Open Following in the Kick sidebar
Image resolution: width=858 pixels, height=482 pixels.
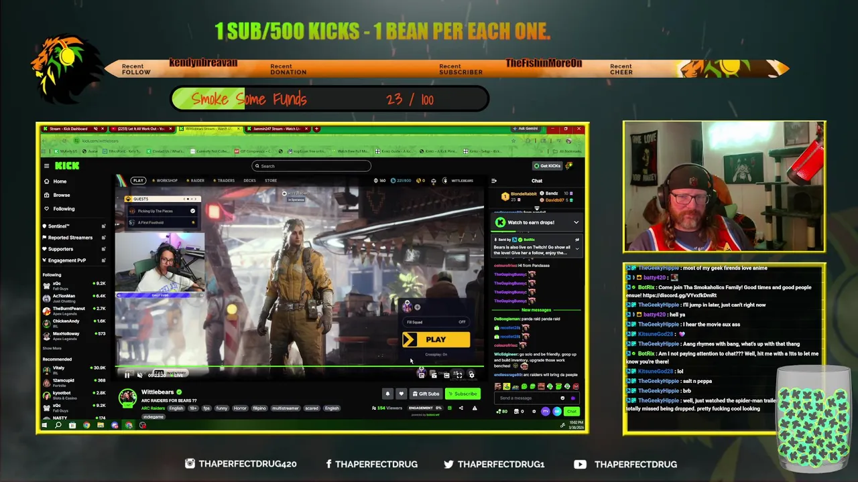click(x=59, y=209)
